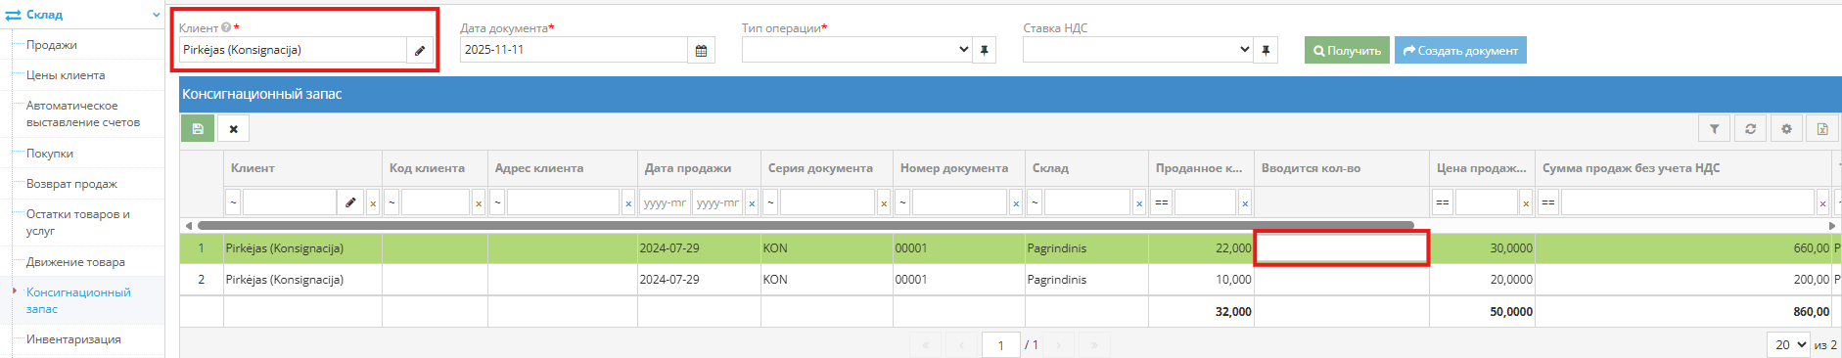Open Автоматическое выставление счетов menu item

pyautogui.click(x=83, y=113)
